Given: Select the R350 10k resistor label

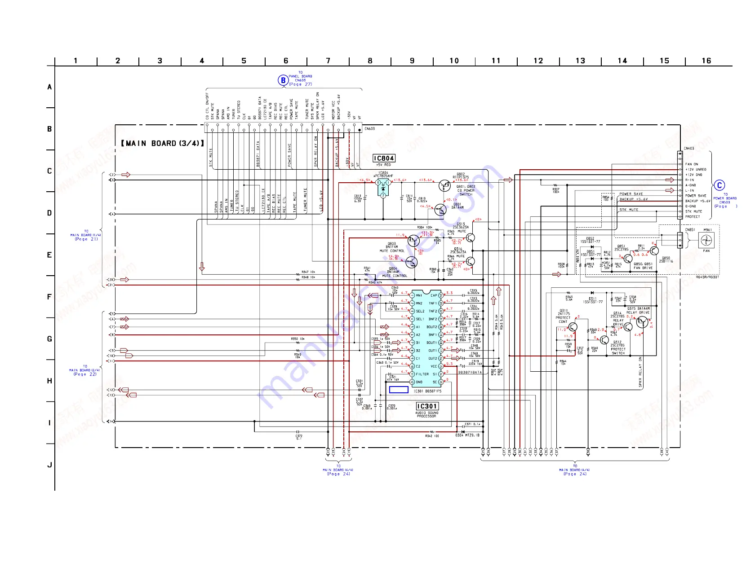Looking at the screenshot, I should [x=298, y=339].
